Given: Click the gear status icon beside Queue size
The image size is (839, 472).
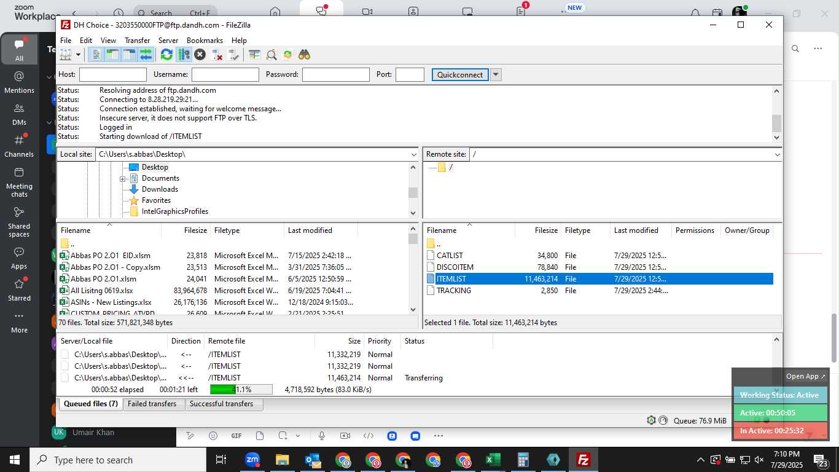Looking at the screenshot, I should pyautogui.click(x=651, y=420).
